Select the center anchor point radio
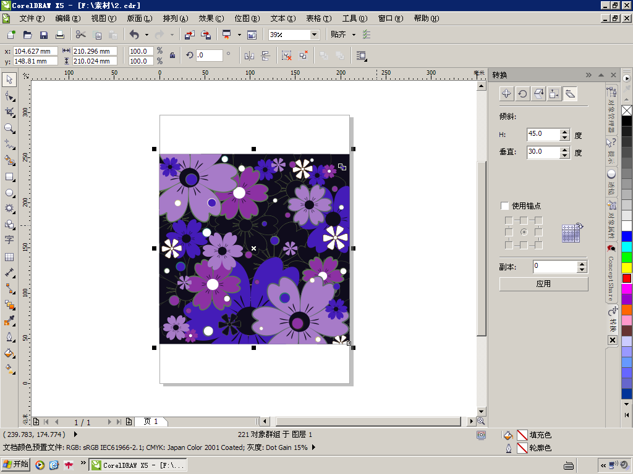 point(524,232)
